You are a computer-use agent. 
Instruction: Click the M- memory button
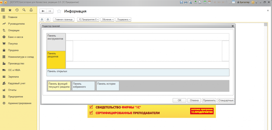223,2
